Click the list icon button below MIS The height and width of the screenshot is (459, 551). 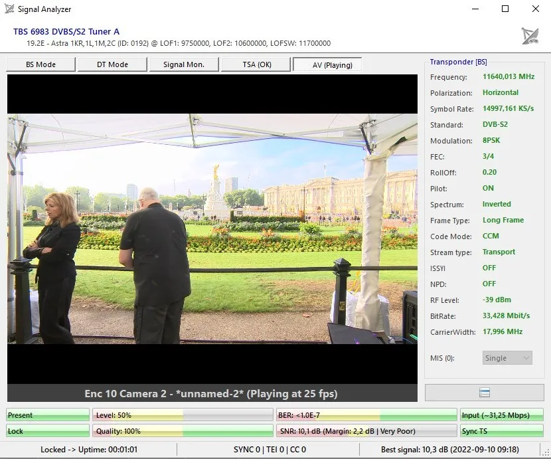pos(484,393)
